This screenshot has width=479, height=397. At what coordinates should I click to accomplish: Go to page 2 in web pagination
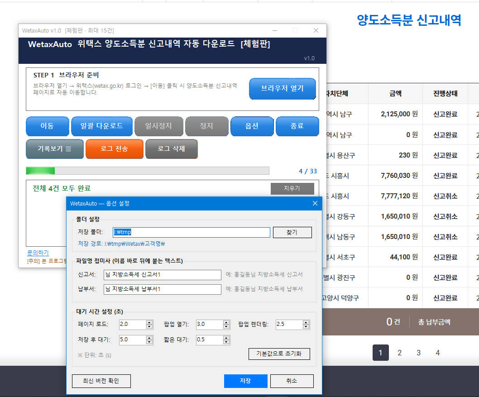coord(400,353)
